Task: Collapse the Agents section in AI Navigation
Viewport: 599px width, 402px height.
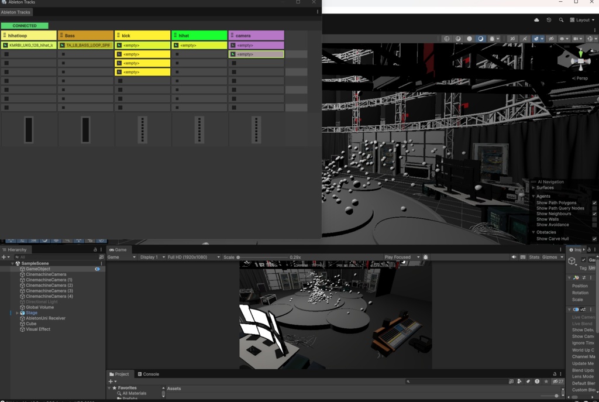Action: pyautogui.click(x=533, y=196)
